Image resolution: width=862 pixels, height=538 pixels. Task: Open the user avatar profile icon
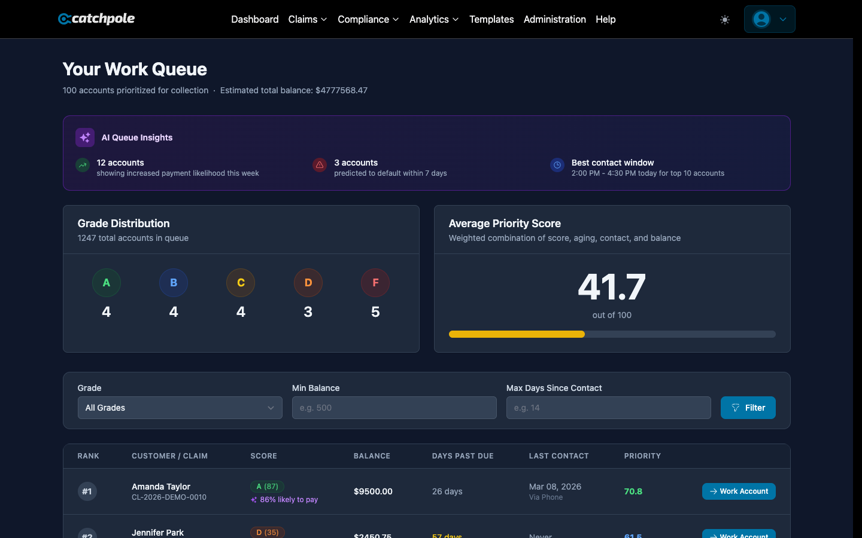761,19
